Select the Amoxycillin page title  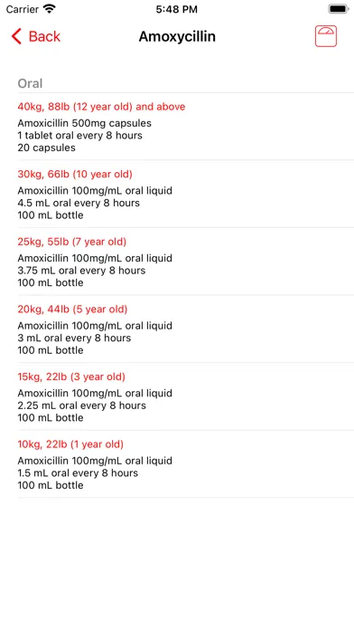[x=177, y=36]
